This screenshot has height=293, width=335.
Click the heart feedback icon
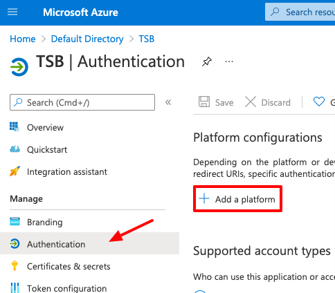(x=319, y=102)
